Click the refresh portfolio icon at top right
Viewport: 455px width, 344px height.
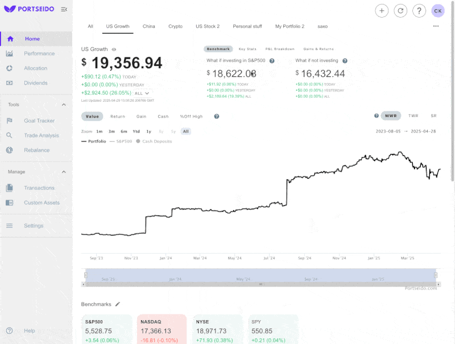(400, 10)
